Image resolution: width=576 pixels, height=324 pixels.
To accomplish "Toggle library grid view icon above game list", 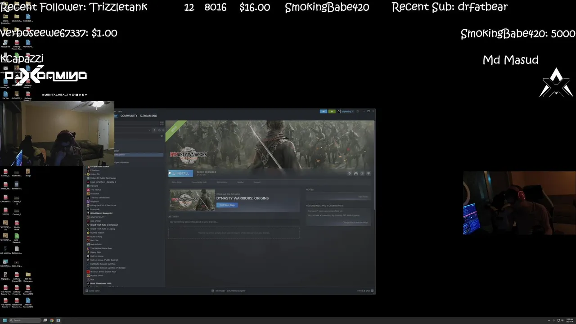I will (x=162, y=123).
